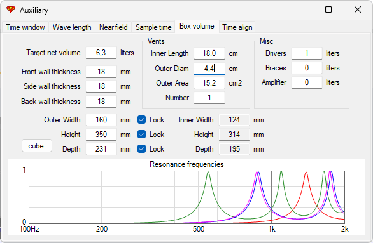This screenshot has height=243, width=373.
Task: Switch to the Near field tab
Action: point(113,27)
